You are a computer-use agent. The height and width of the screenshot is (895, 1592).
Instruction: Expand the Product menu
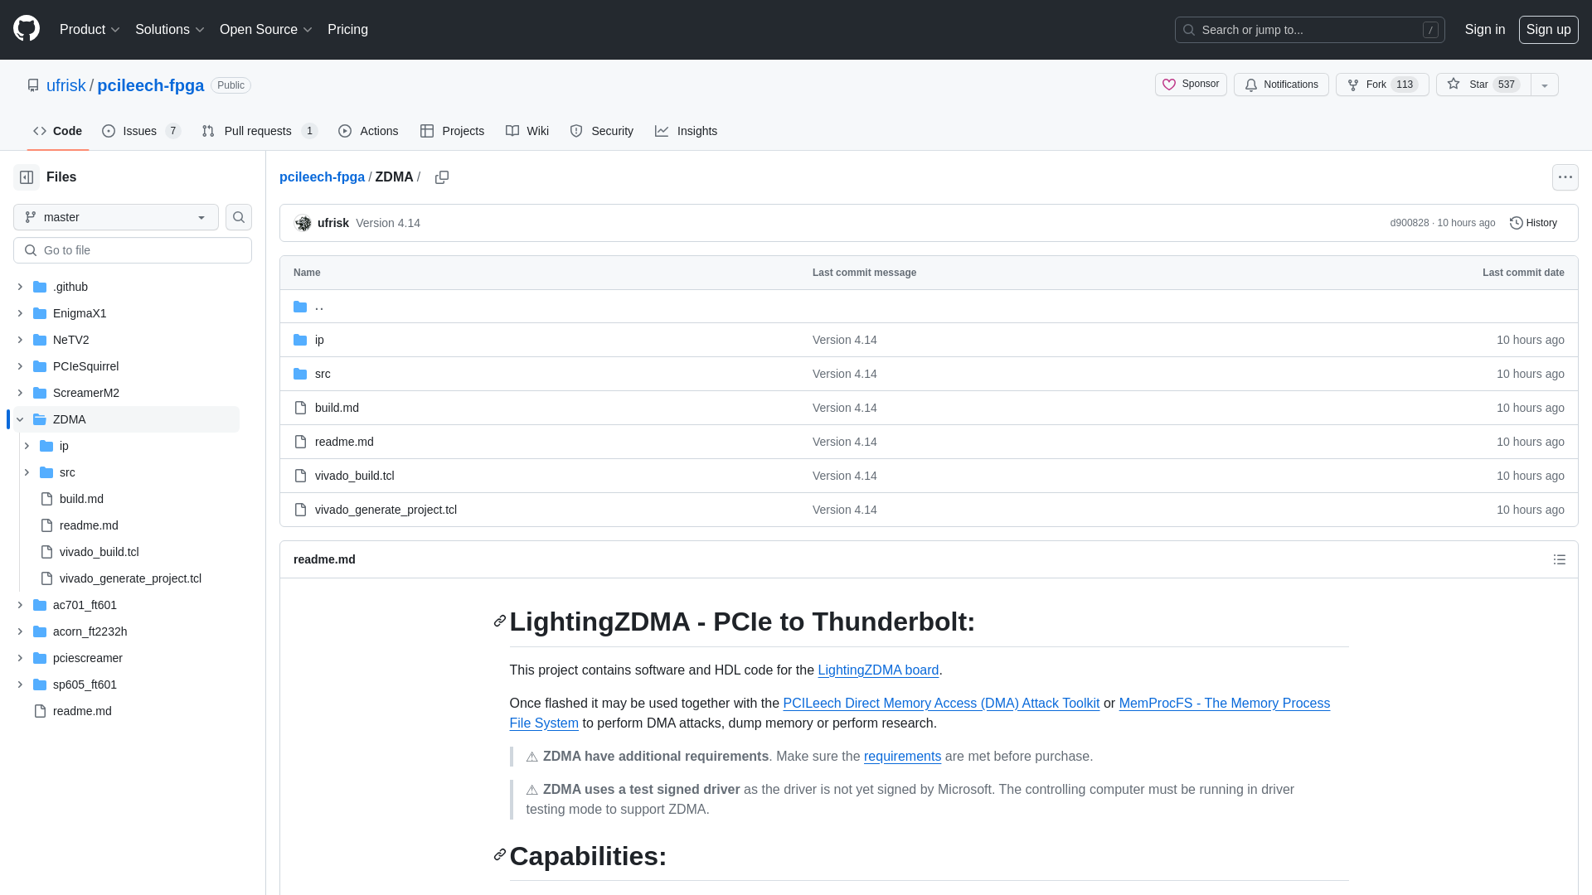pos(90,29)
